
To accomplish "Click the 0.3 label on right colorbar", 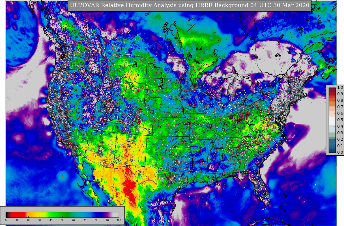I will tap(340, 133).
